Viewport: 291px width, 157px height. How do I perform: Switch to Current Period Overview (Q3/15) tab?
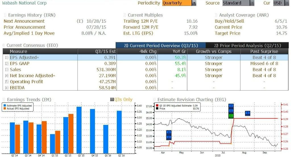click(x=161, y=45)
